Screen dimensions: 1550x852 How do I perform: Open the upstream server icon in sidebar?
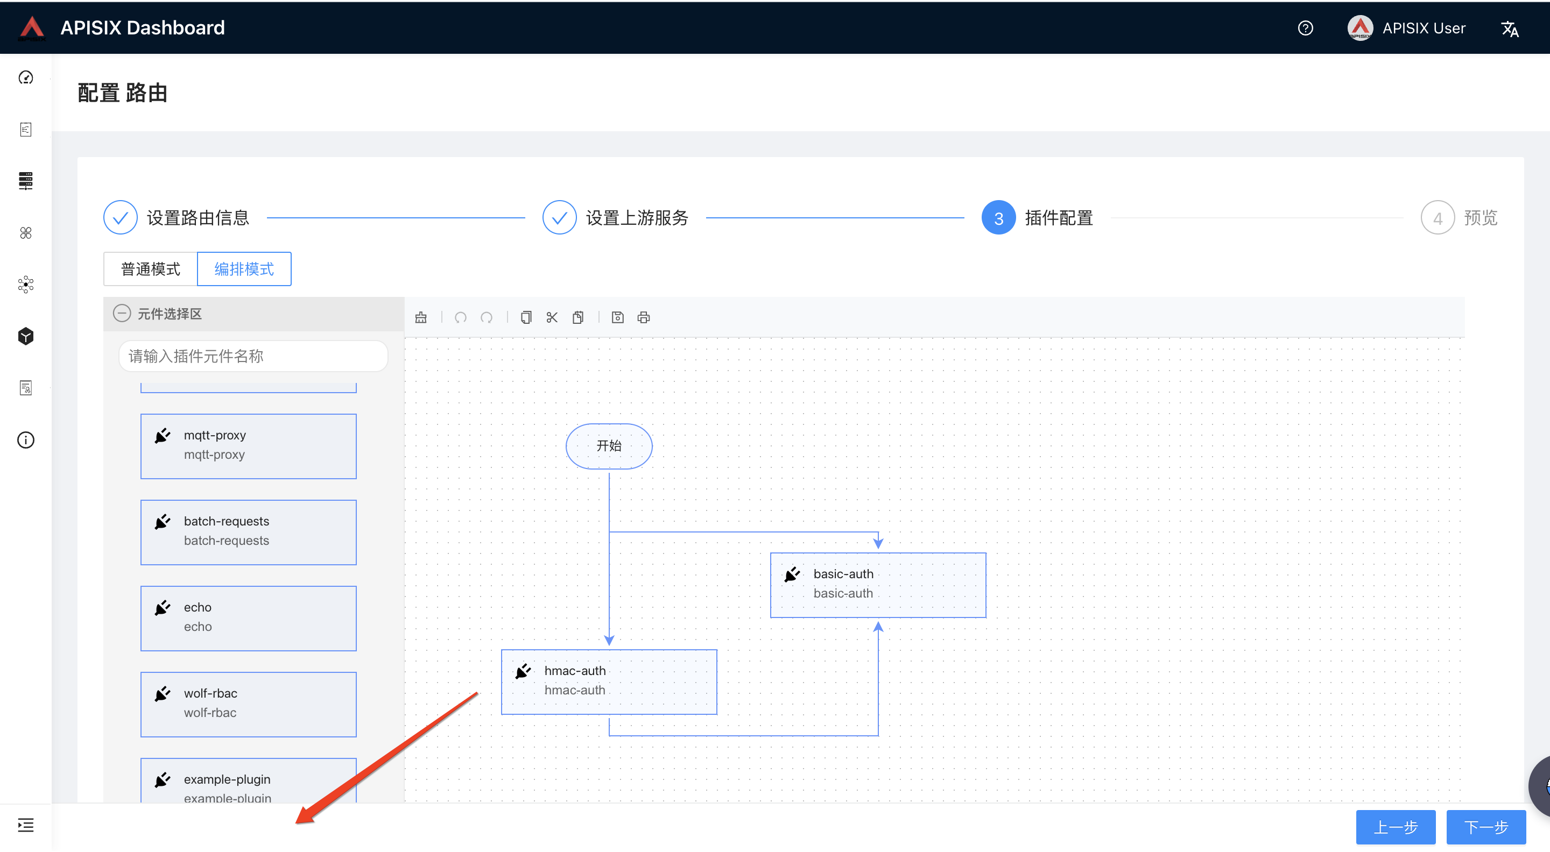coord(26,181)
